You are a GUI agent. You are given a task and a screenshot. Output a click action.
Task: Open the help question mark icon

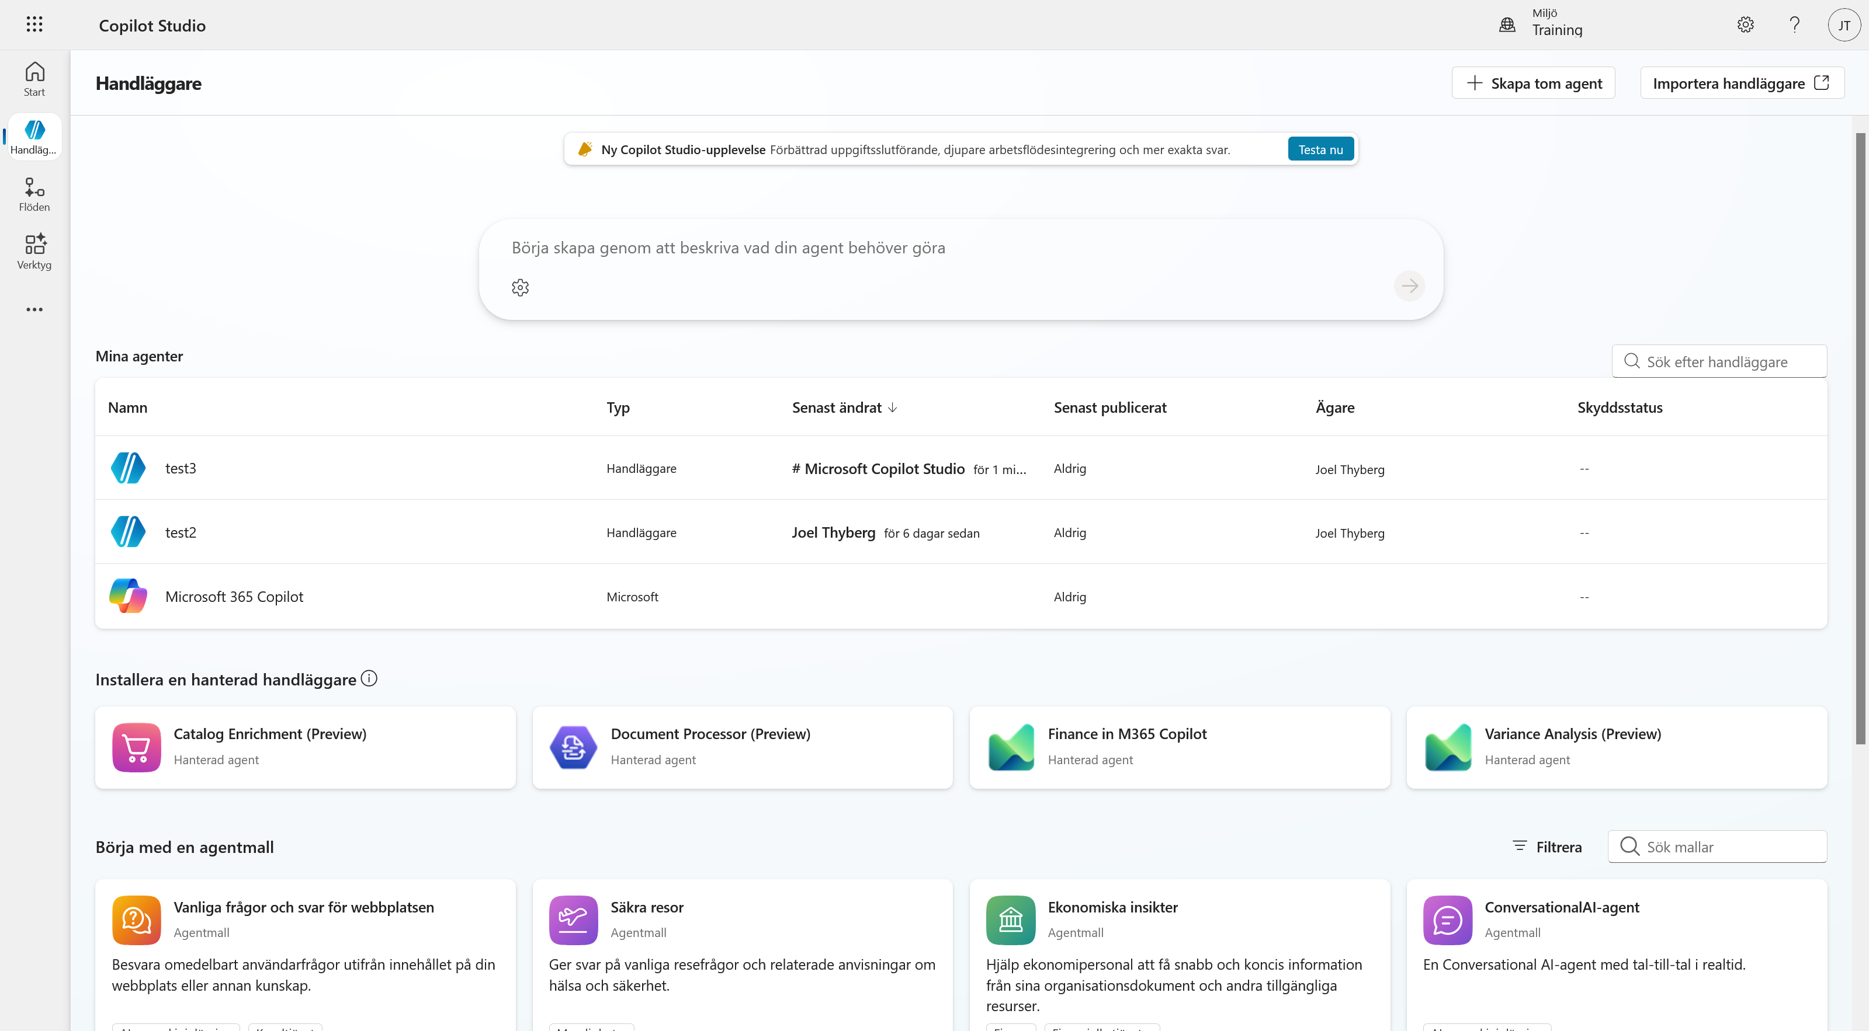[x=1794, y=25]
